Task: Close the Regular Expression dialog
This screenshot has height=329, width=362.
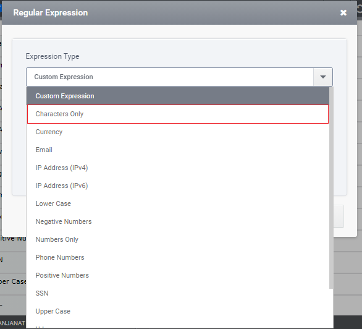Action: pyautogui.click(x=343, y=13)
